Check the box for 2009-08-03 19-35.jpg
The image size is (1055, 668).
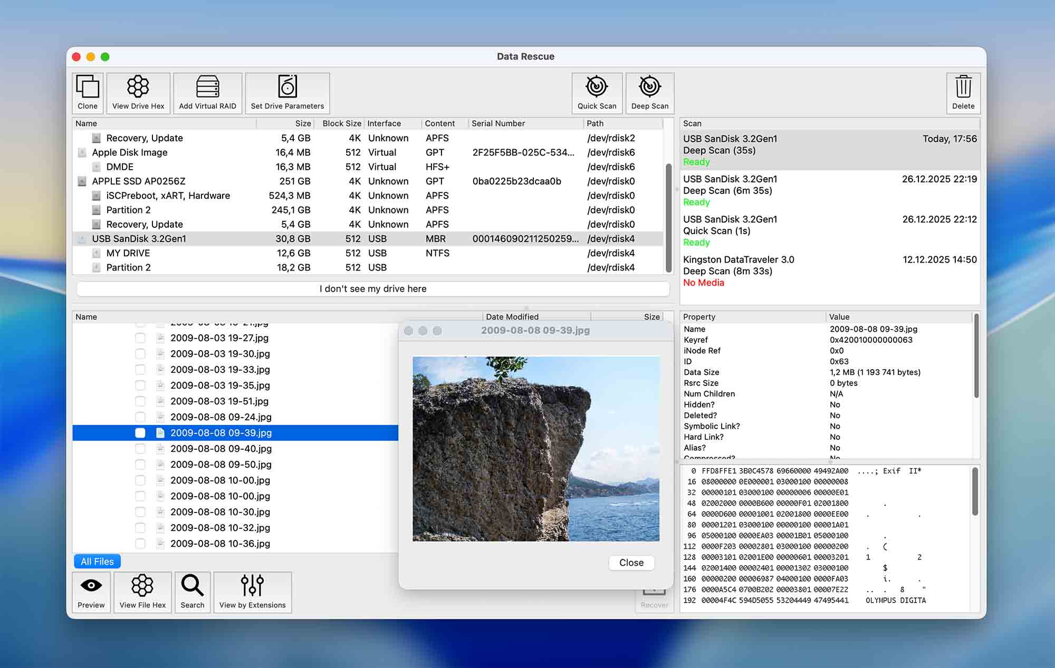click(140, 385)
